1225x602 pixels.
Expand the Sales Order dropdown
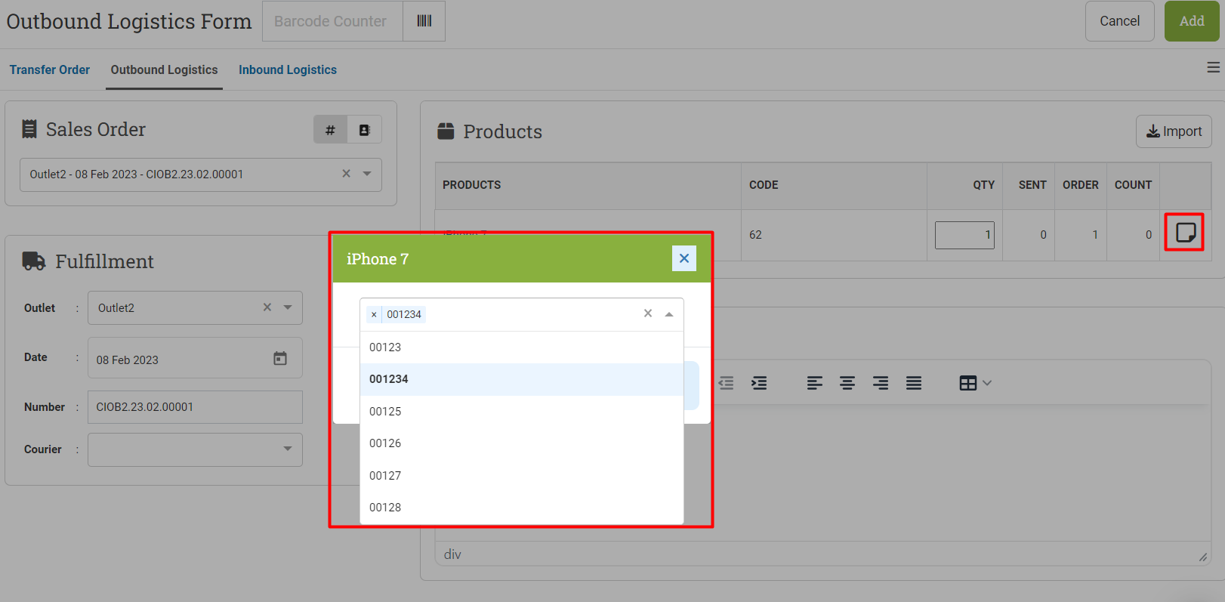367,174
